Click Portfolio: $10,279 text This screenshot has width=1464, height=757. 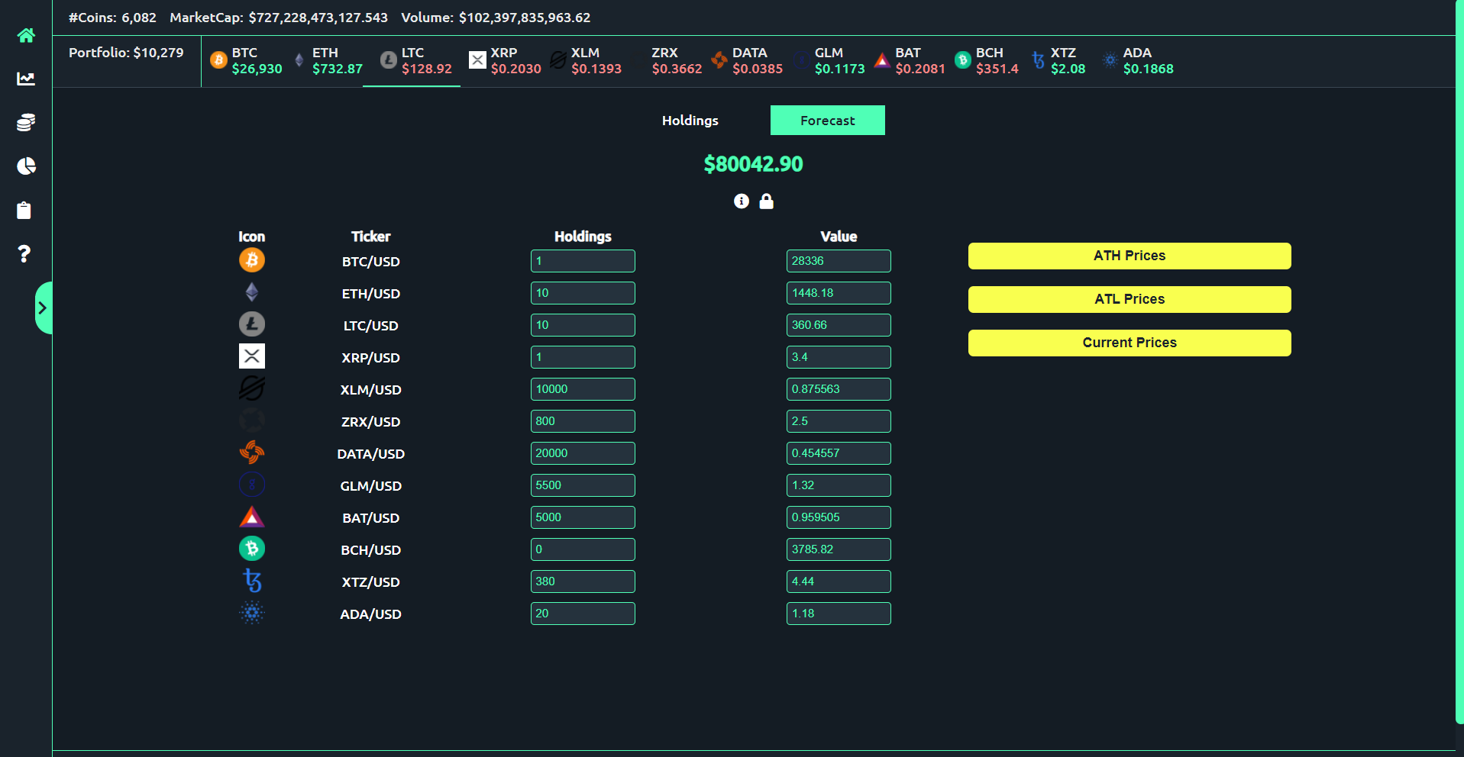tap(126, 53)
